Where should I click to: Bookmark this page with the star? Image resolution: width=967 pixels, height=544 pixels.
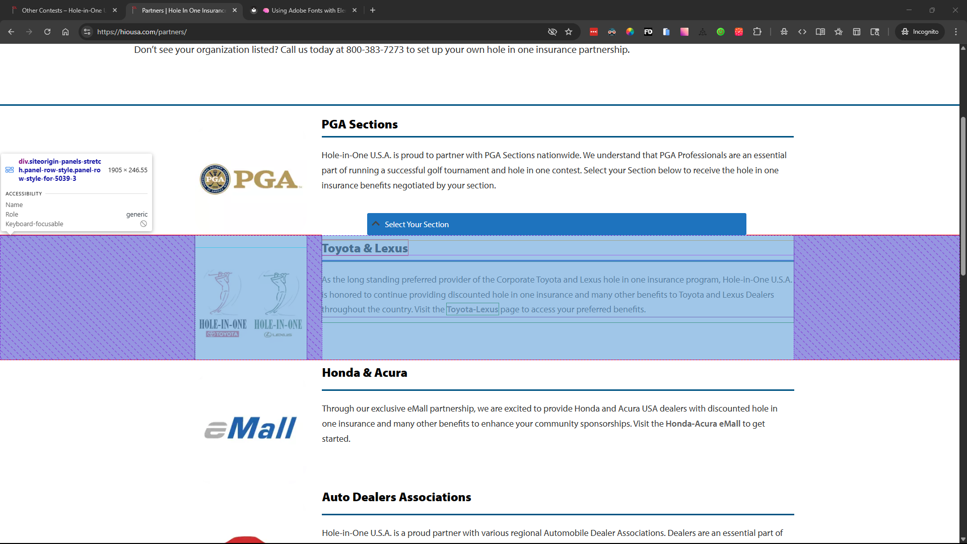(569, 32)
